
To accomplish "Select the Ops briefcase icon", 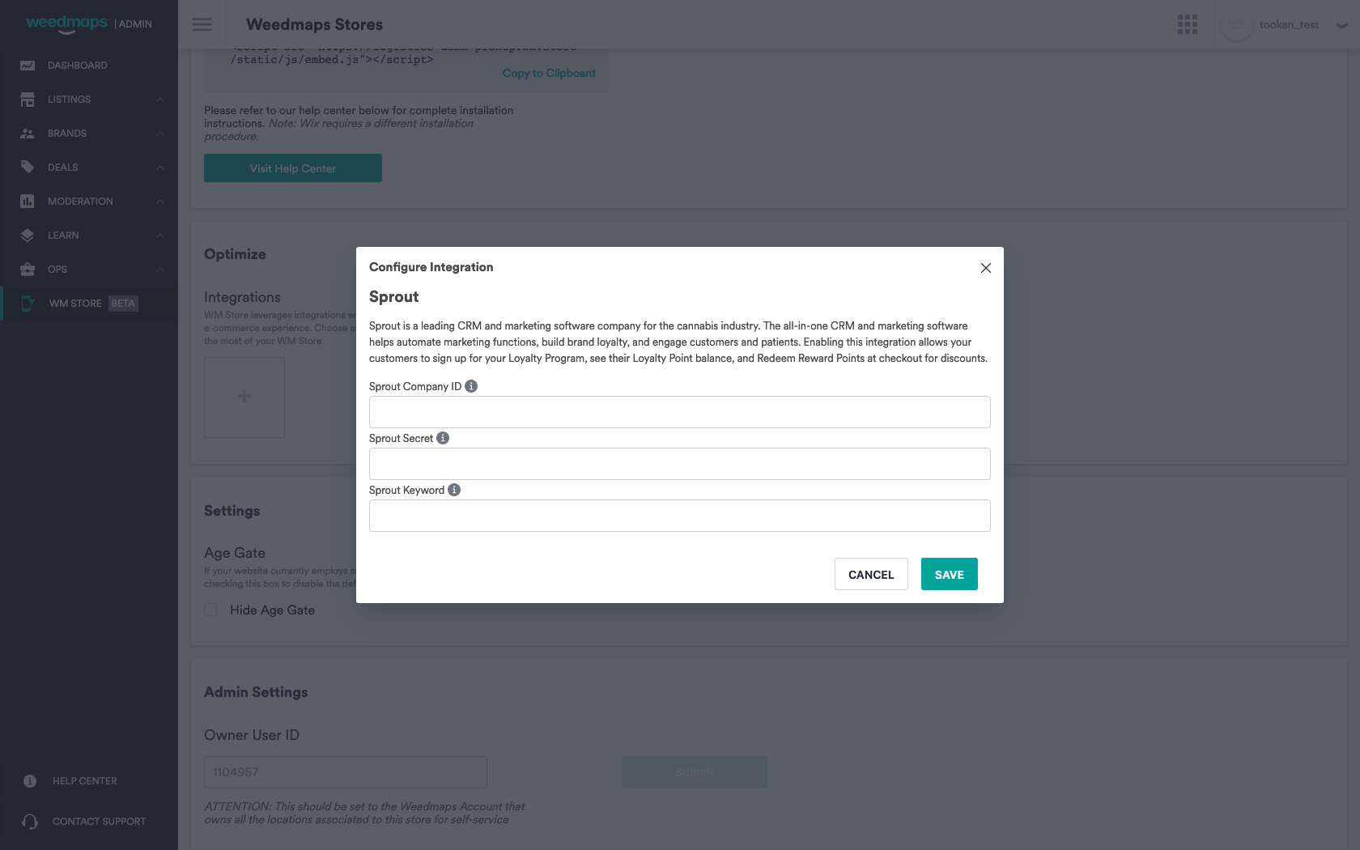I will pos(28,269).
